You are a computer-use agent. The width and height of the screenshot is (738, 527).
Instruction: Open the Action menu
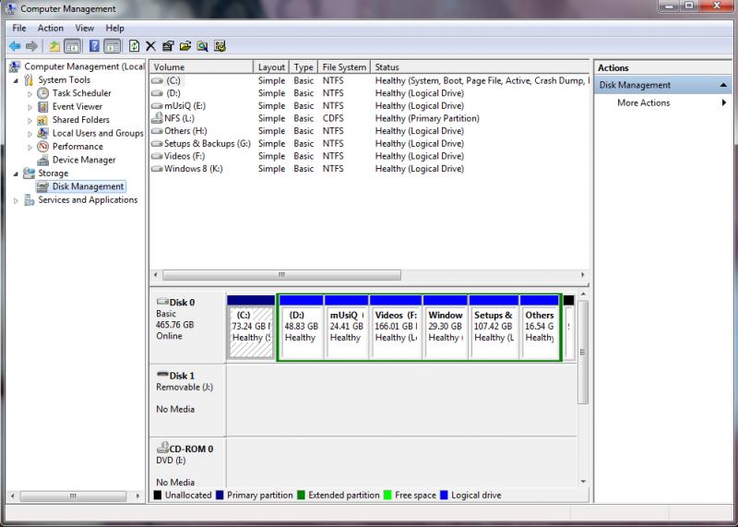[x=51, y=29]
